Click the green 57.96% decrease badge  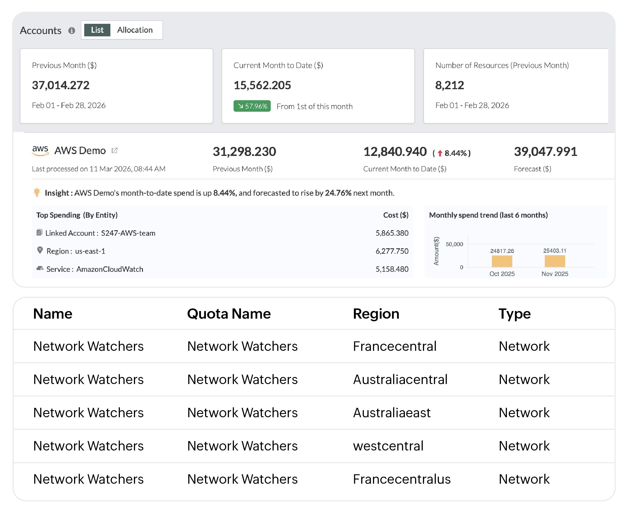point(252,106)
